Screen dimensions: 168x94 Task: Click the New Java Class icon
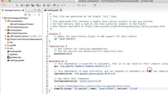[x=48, y=5]
